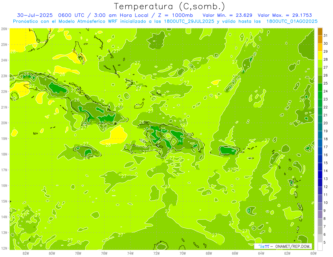Viewport: 333px width, 257px height.
Task: Click the '24N' latitude axis label
Action: [4, 60]
